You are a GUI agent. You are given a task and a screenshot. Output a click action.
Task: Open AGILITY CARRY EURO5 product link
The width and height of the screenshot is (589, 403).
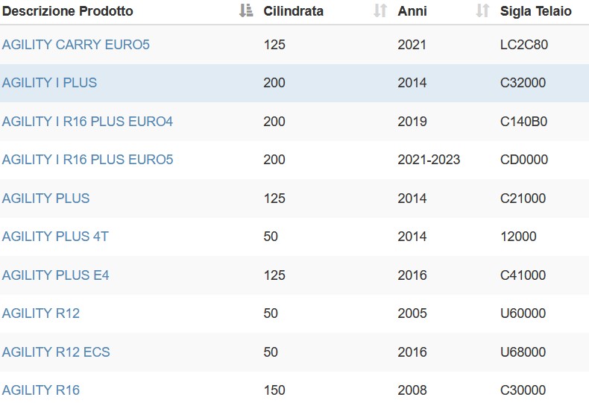click(x=76, y=45)
